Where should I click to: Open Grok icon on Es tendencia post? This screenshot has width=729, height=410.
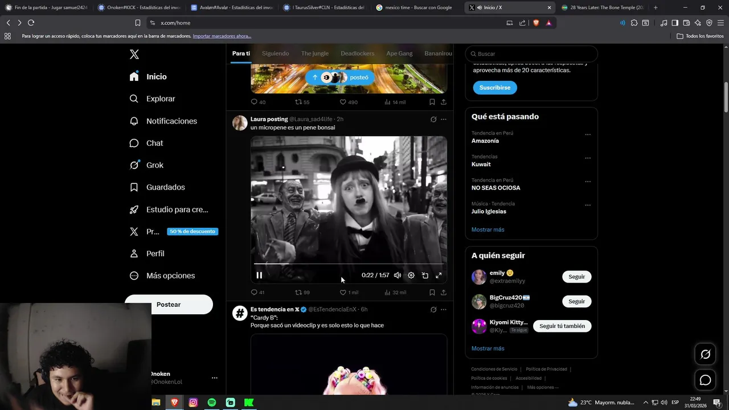click(433, 309)
